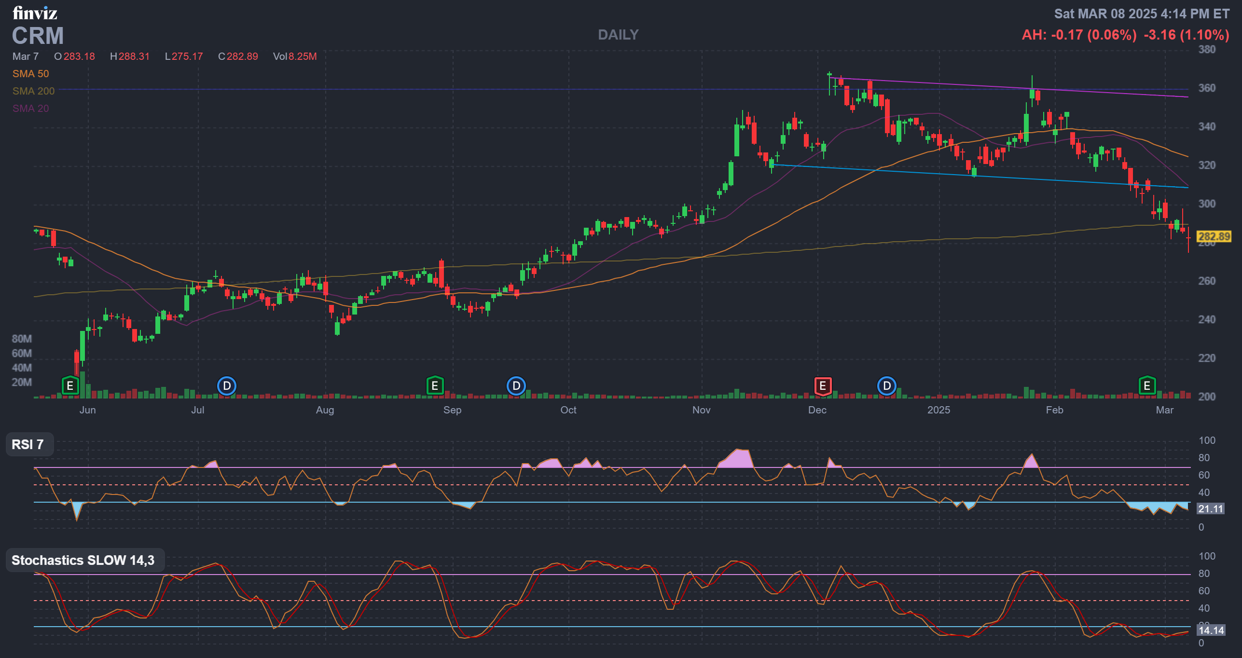The height and width of the screenshot is (658, 1242).
Task: Click the 360 price axis label
Action: click(1207, 88)
